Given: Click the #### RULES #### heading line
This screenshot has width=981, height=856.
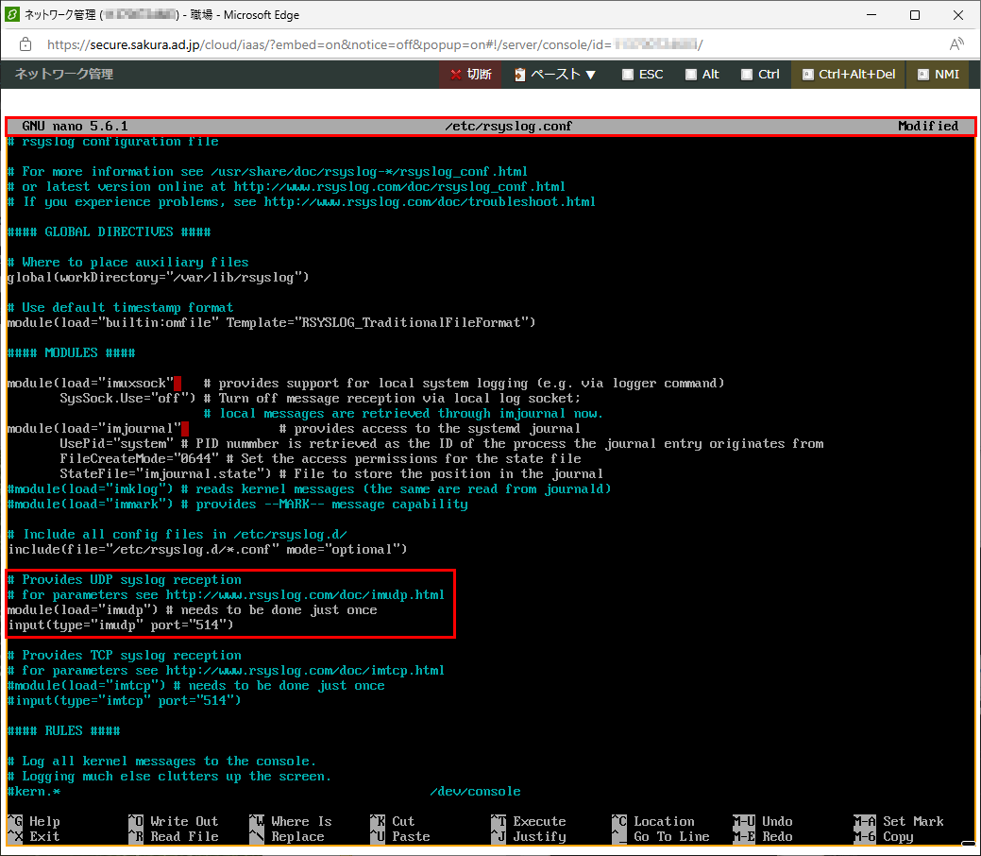Looking at the screenshot, I should click(x=64, y=730).
